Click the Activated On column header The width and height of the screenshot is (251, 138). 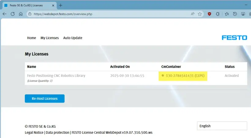tap(120, 67)
